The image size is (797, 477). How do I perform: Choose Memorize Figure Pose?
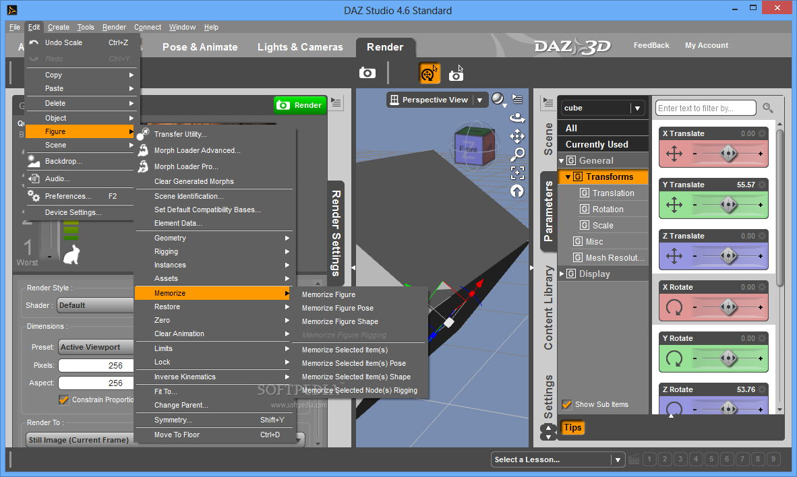click(338, 308)
